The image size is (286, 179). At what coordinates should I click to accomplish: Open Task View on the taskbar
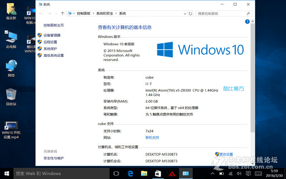point(116,174)
